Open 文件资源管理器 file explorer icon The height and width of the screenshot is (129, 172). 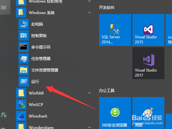point(24,70)
